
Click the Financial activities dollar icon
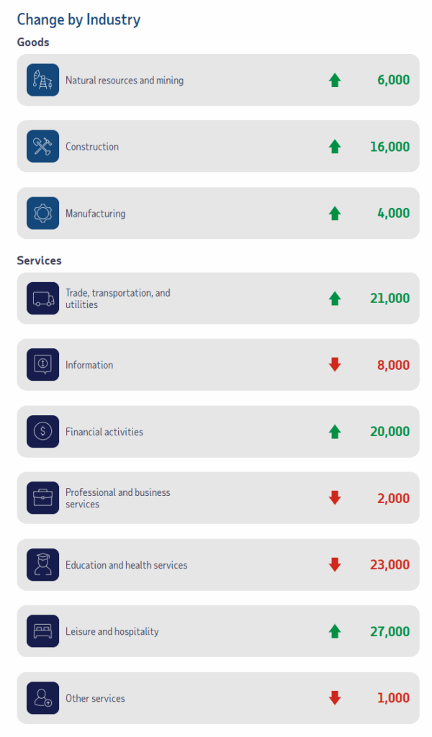[x=42, y=432]
